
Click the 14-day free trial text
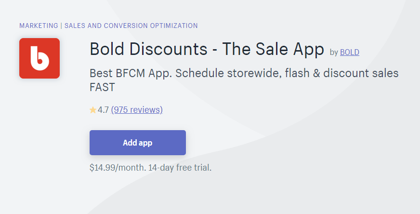click(180, 168)
